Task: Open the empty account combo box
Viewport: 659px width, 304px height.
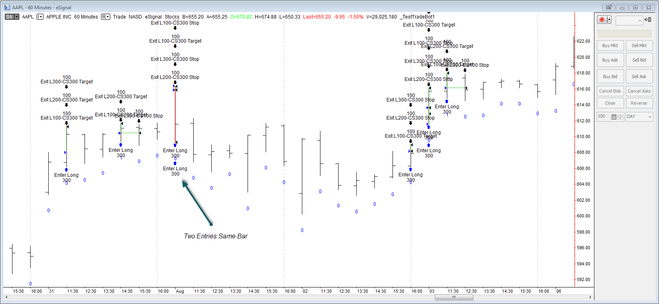Action: [629, 20]
